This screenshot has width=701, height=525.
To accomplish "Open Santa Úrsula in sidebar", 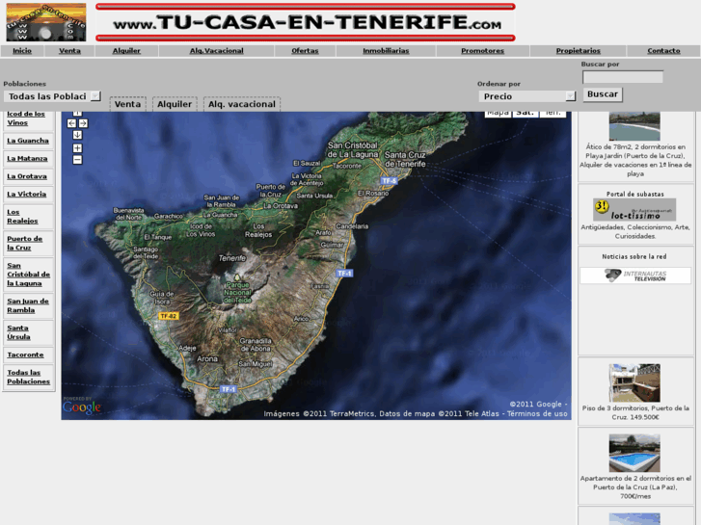I will (18, 332).
